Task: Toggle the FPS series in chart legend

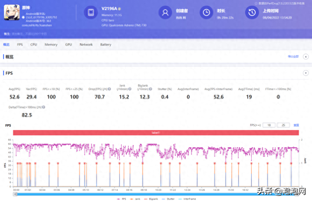Action: pos(121,199)
